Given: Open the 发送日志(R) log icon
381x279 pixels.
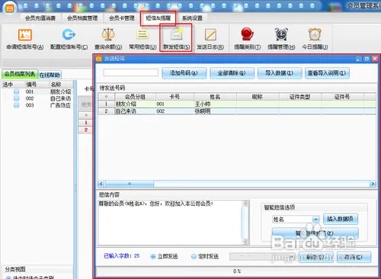Looking at the screenshot, I should click(210, 35).
